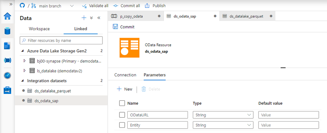Image resolution: width=327 pixels, height=133 pixels.
Task: Open the main branch dropdown
Action: point(72,6)
